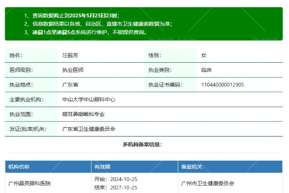Click the end date '结束: 2027-10-25'
The height and width of the screenshot is (193, 289).
[116, 188]
